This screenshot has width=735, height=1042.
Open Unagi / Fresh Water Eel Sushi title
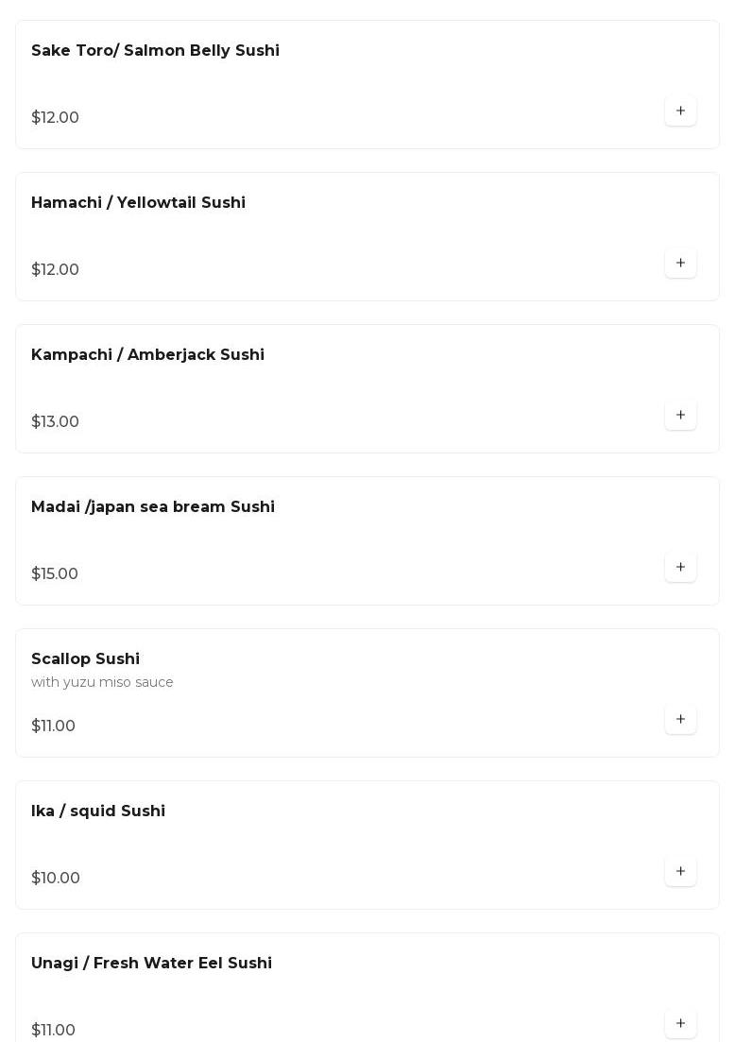coord(151,964)
